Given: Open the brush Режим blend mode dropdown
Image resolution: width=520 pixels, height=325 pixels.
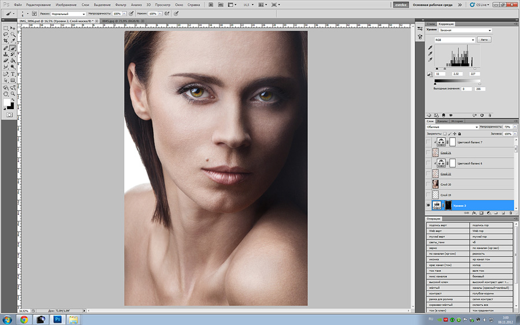Looking at the screenshot, I should click(x=68, y=13).
